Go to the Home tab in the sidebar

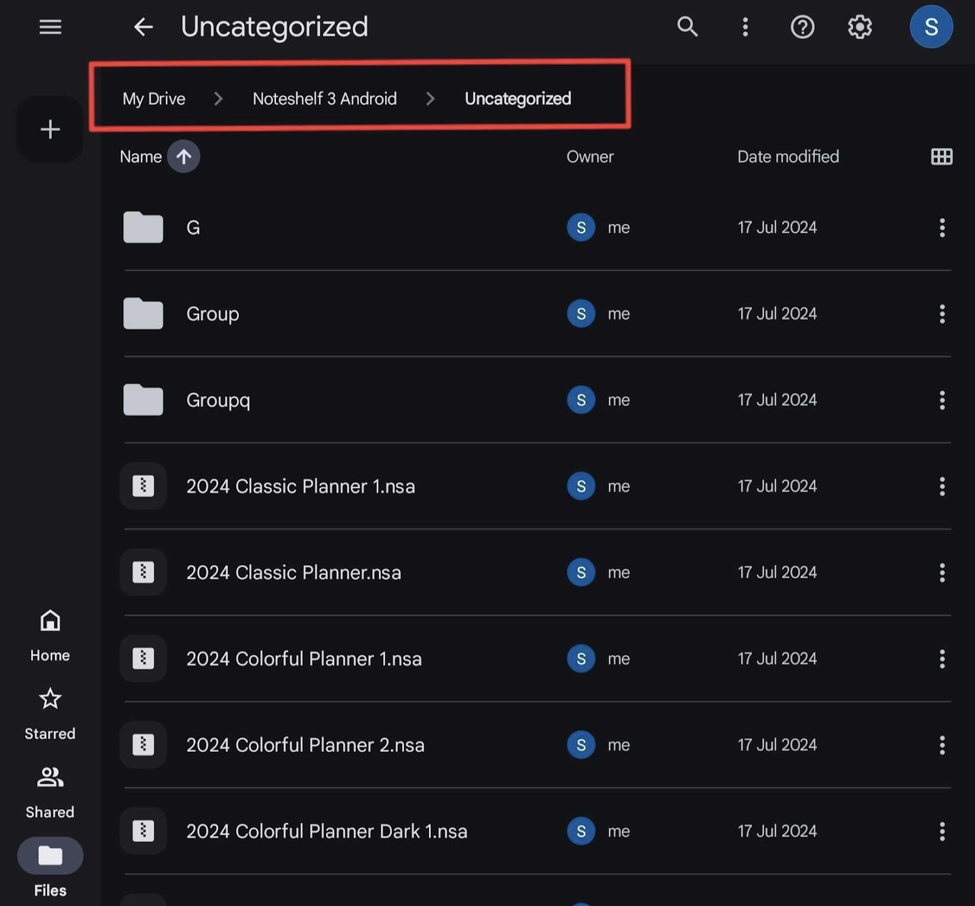point(50,636)
